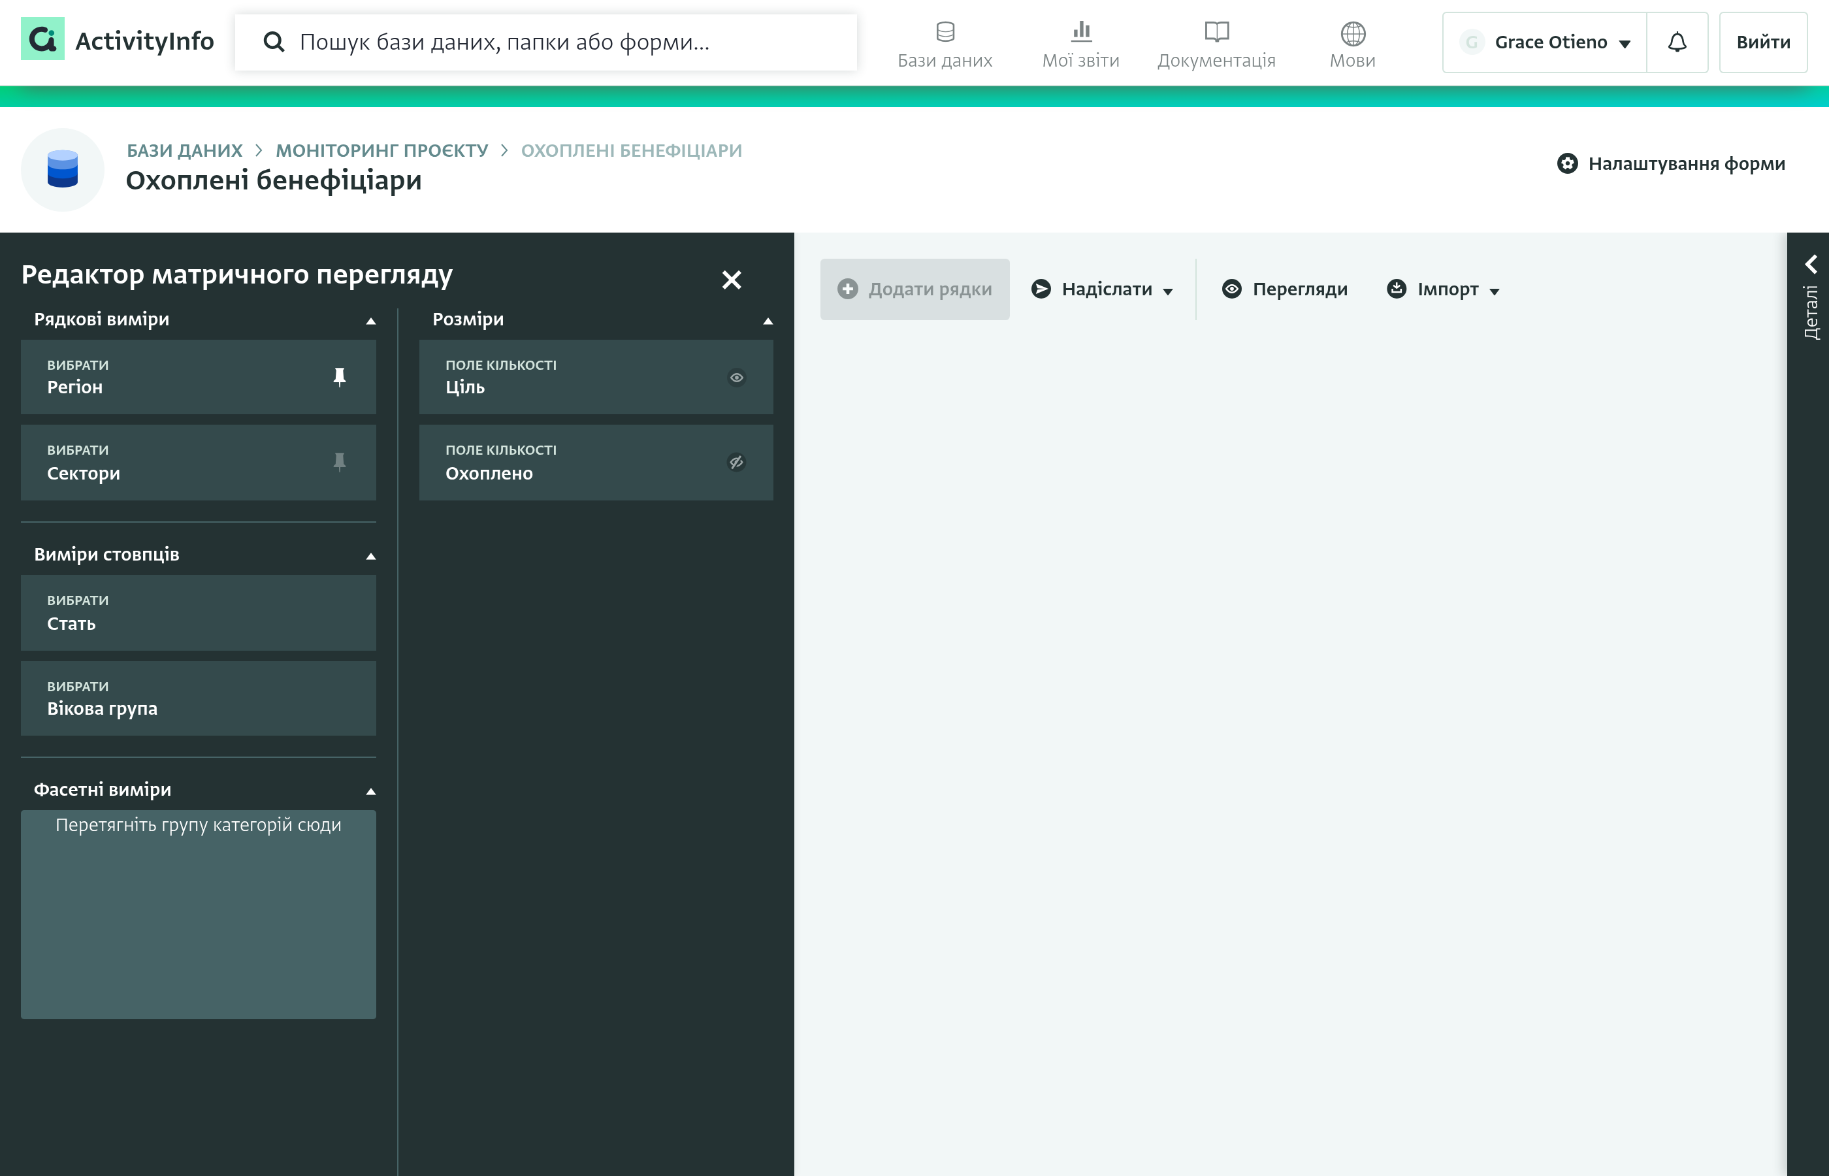Collapse the Фасетні виміри section
1829x1176 pixels.
click(x=371, y=791)
